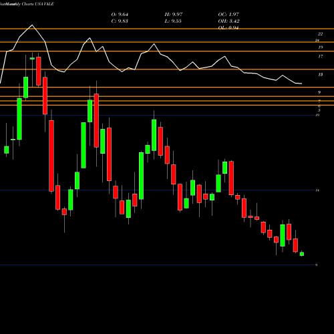Click the '22' axis label

click(x=320, y=34)
